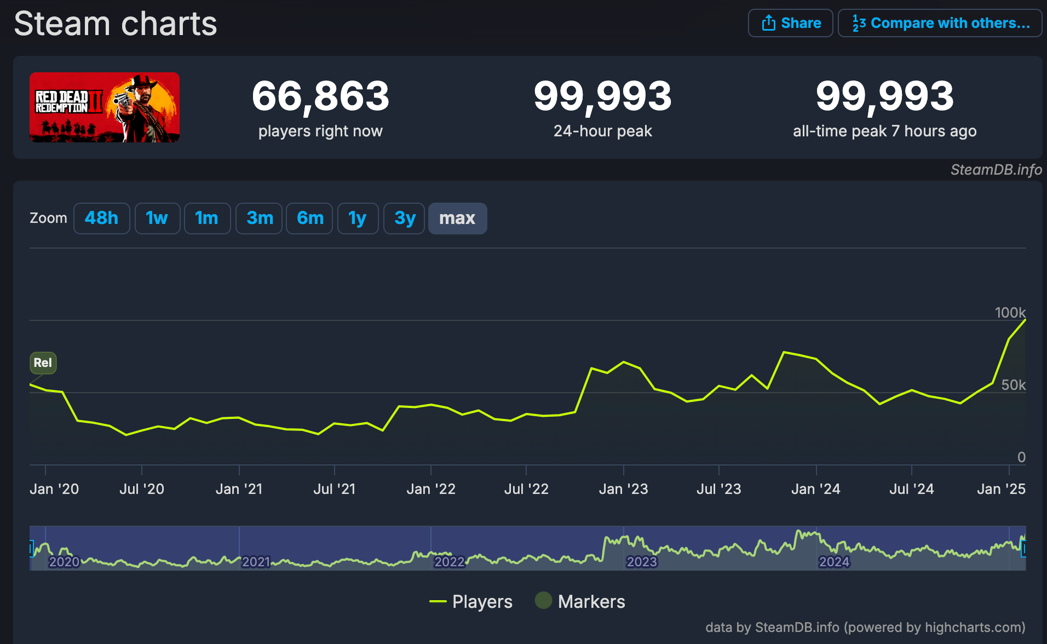
Task: Open the SteamDB.info credit link
Action: point(996,170)
